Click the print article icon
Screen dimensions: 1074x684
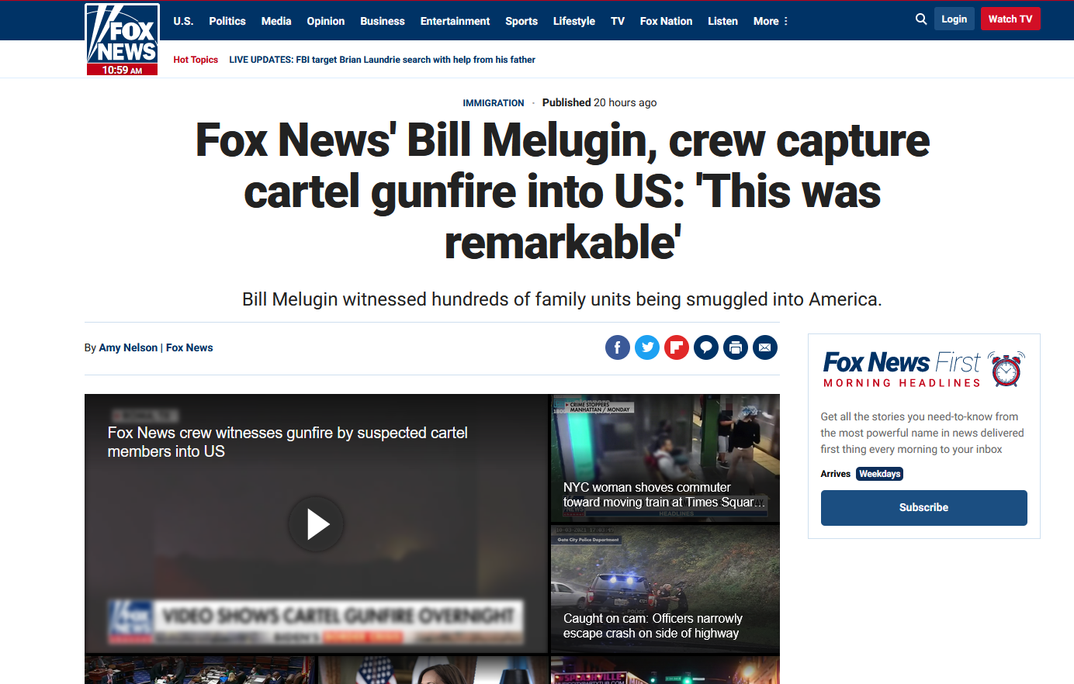point(736,347)
